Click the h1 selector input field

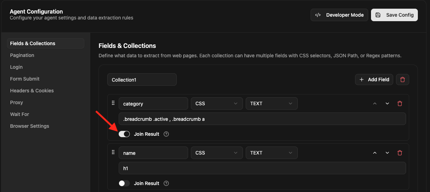pyautogui.click(x=262, y=168)
